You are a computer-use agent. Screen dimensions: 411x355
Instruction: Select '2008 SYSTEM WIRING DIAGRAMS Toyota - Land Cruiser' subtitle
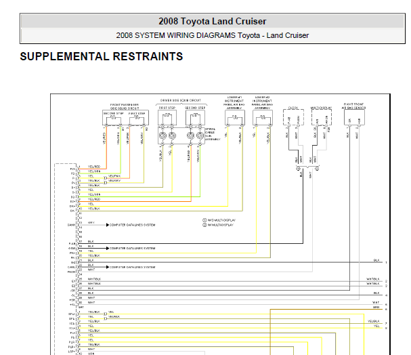pyautogui.click(x=213, y=35)
